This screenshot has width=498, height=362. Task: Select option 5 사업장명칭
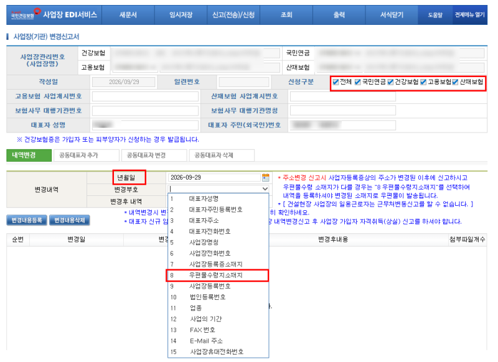218,243
